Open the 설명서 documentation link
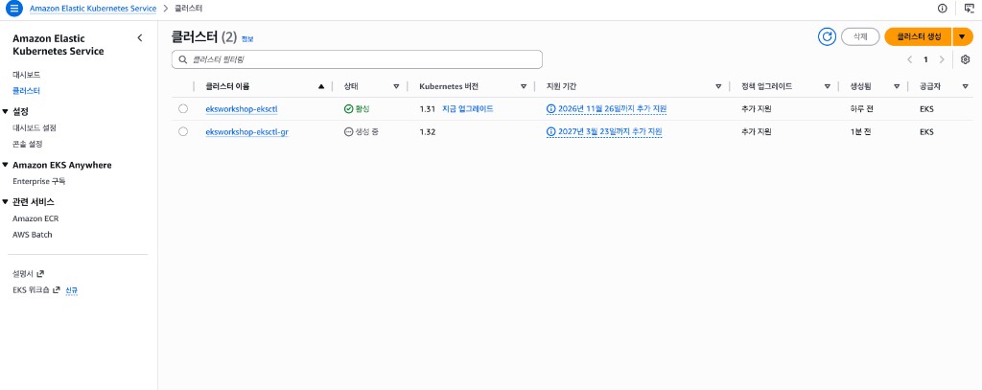Screen dimensions: 982x390 tap(23, 273)
